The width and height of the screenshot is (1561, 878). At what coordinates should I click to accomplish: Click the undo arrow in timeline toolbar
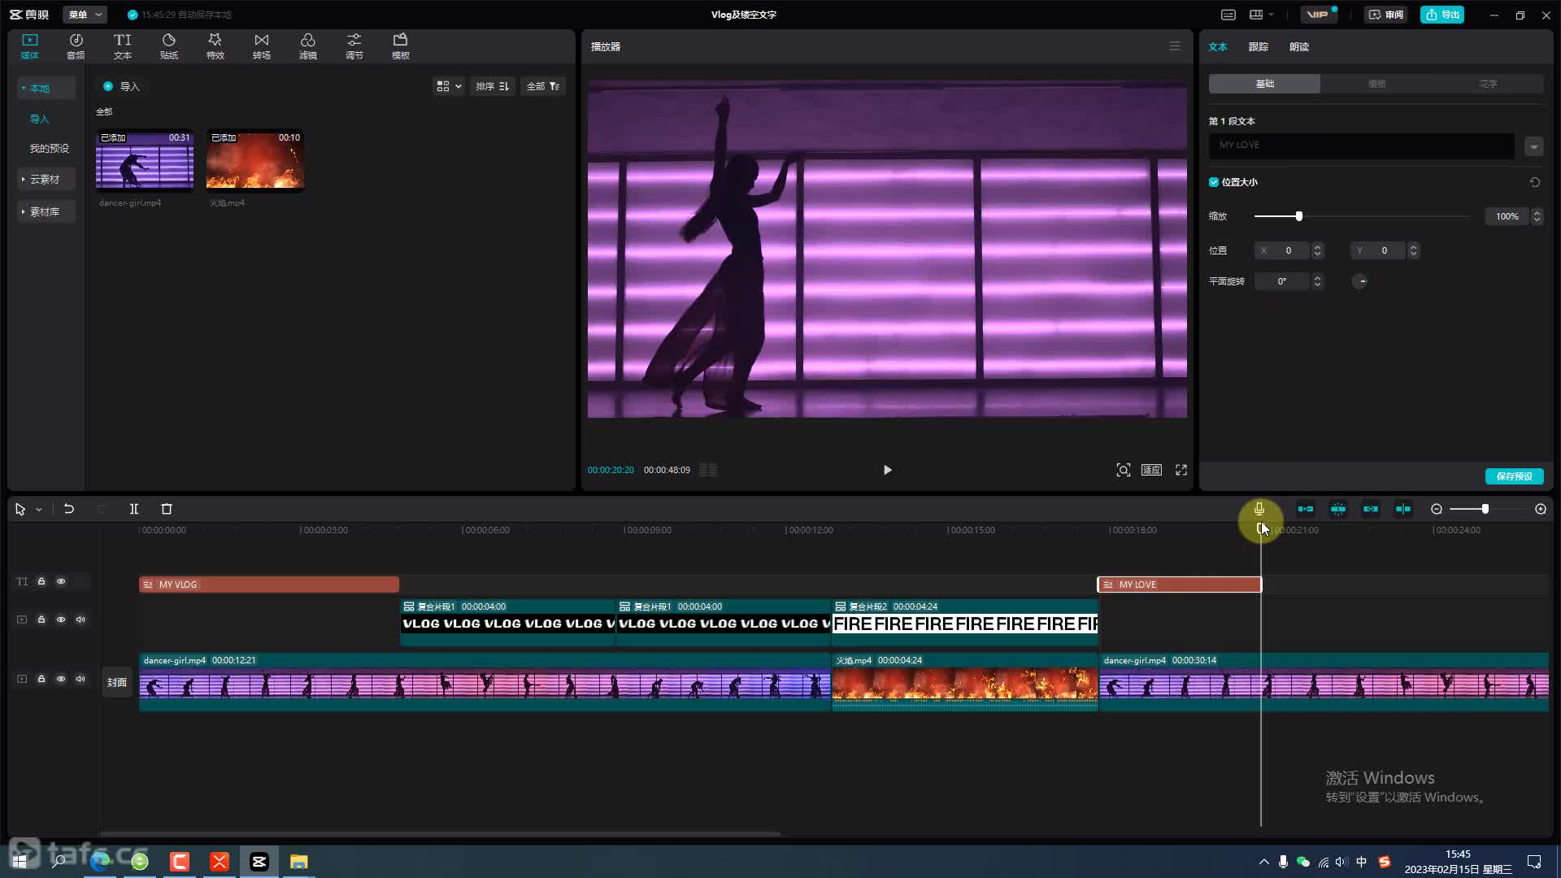click(69, 509)
